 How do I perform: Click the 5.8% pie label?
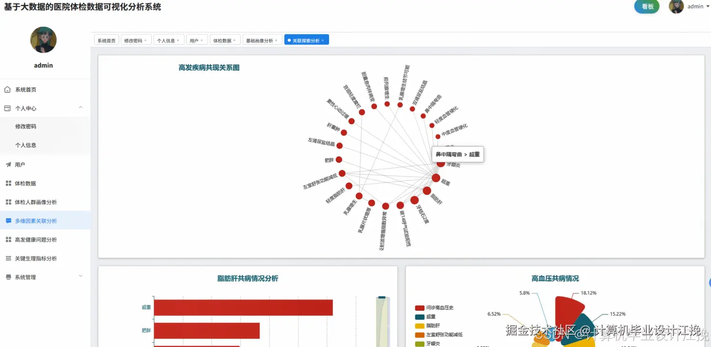(525, 293)
